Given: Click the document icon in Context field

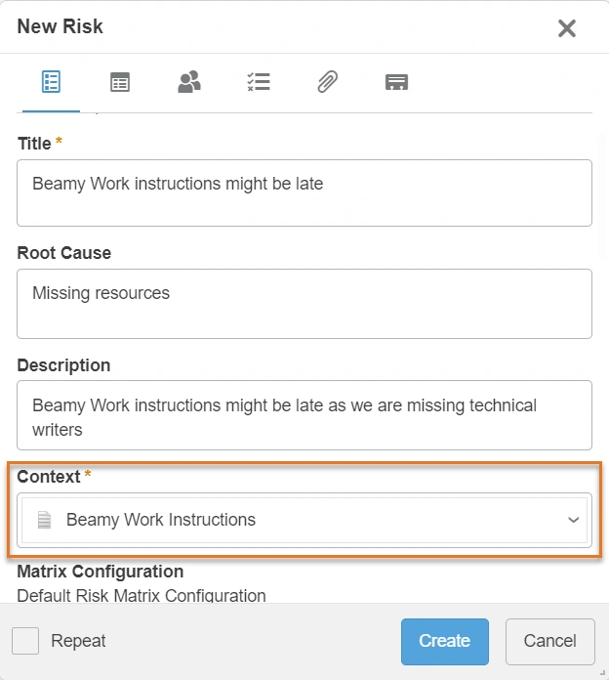Looking at the screenshot, I should 44,520.
